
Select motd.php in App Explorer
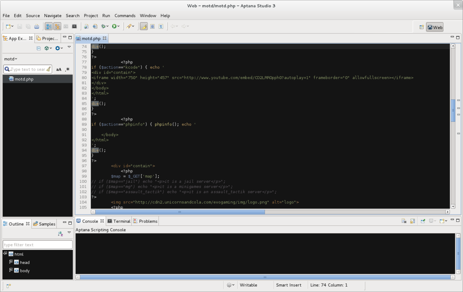[24, 79]
